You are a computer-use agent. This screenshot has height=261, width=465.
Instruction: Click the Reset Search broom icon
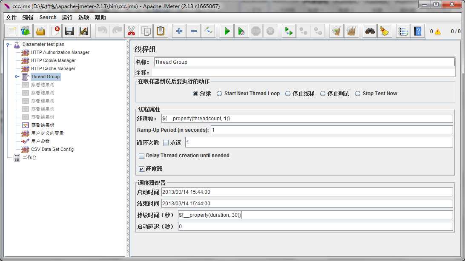click(385, 31)
